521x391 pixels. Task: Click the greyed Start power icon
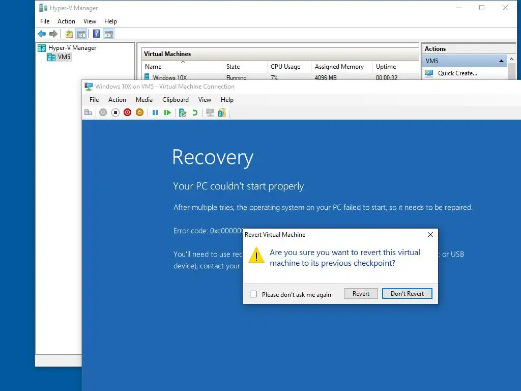[x=103, y=113]
